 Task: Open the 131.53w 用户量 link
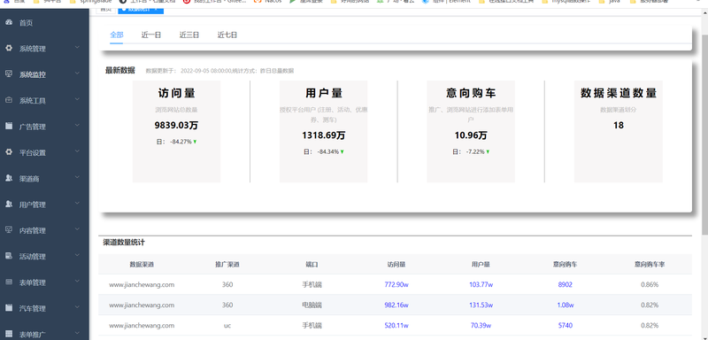pyautogui.click(x=481, y=305)
